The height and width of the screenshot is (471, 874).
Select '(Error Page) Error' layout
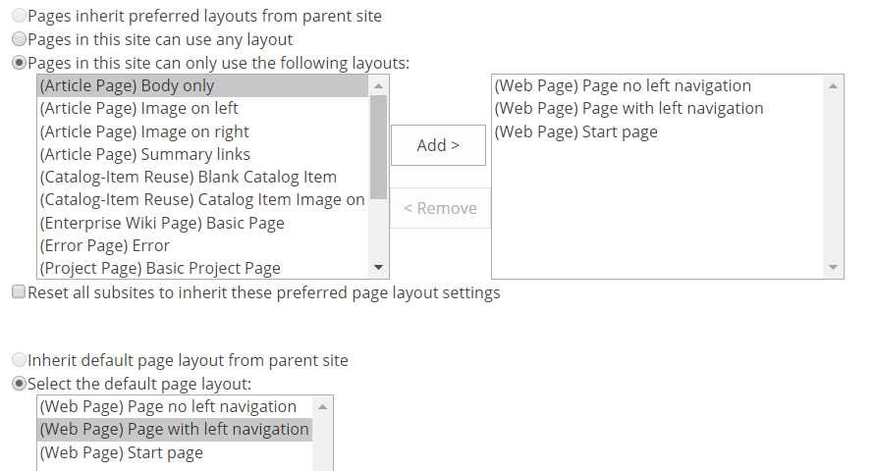[203, 245]
